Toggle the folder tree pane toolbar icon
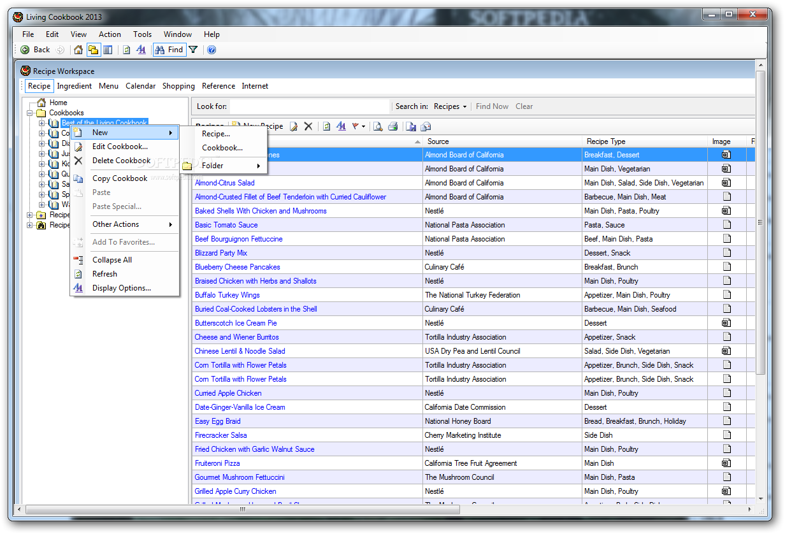 pos(93,50)
